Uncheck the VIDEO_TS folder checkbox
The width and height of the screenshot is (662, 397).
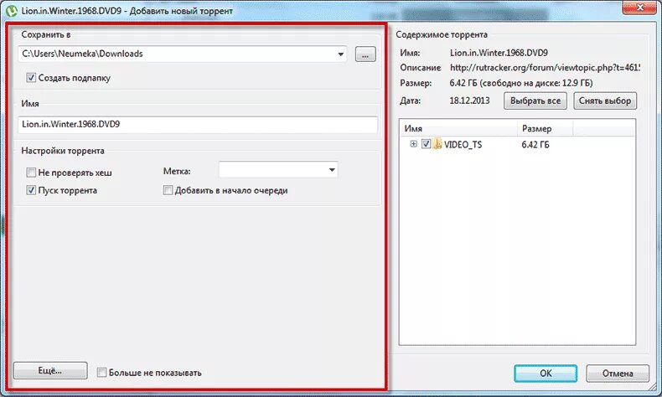click(x=426, y=144)
